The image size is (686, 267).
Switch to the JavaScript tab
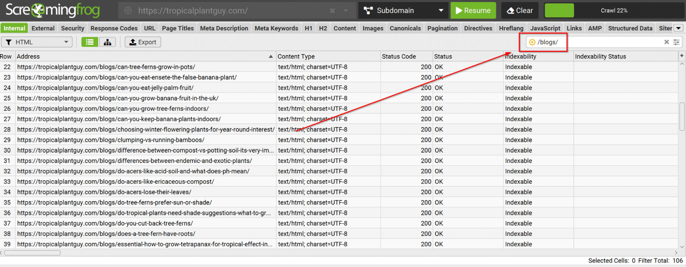pyautogui.click(x=545, y=28)
